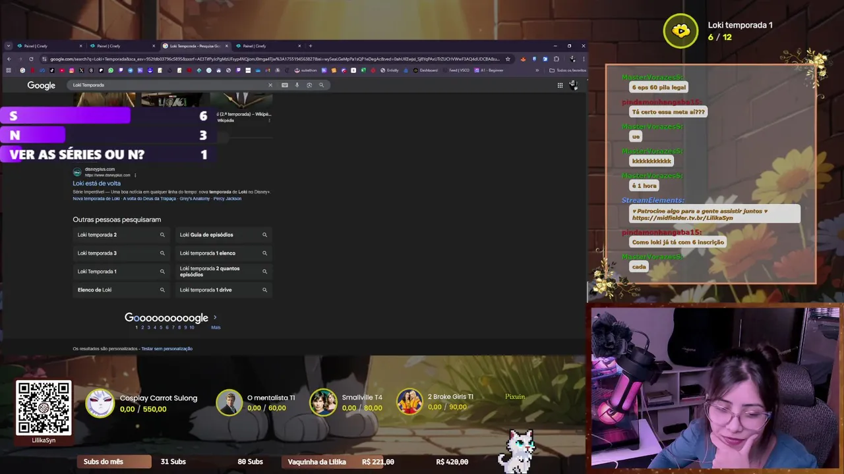844x474 pixels.
Task: Open the Google apps grid
Action: pyautogui.click(x=560, y=85)
